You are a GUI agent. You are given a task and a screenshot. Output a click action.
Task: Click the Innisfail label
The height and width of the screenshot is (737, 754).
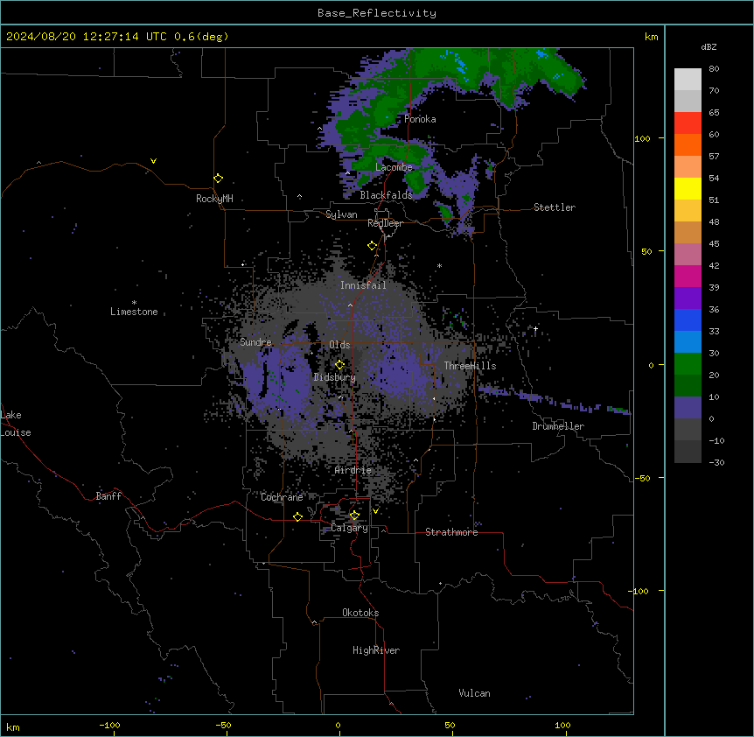pos(363,285)
